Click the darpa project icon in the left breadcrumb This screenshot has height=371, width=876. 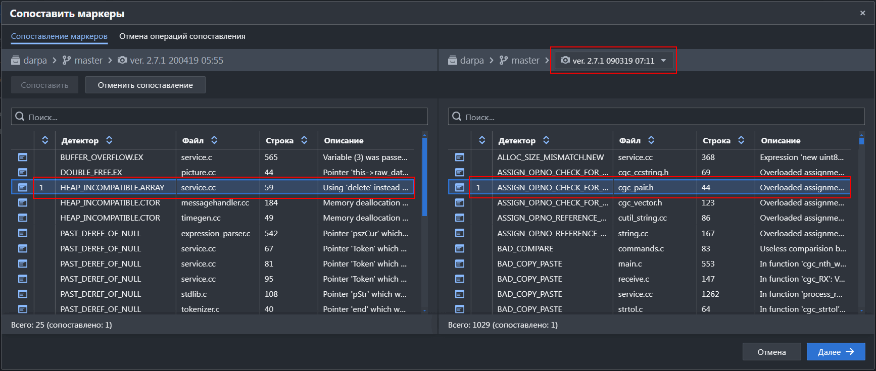[x=16, y=61]
